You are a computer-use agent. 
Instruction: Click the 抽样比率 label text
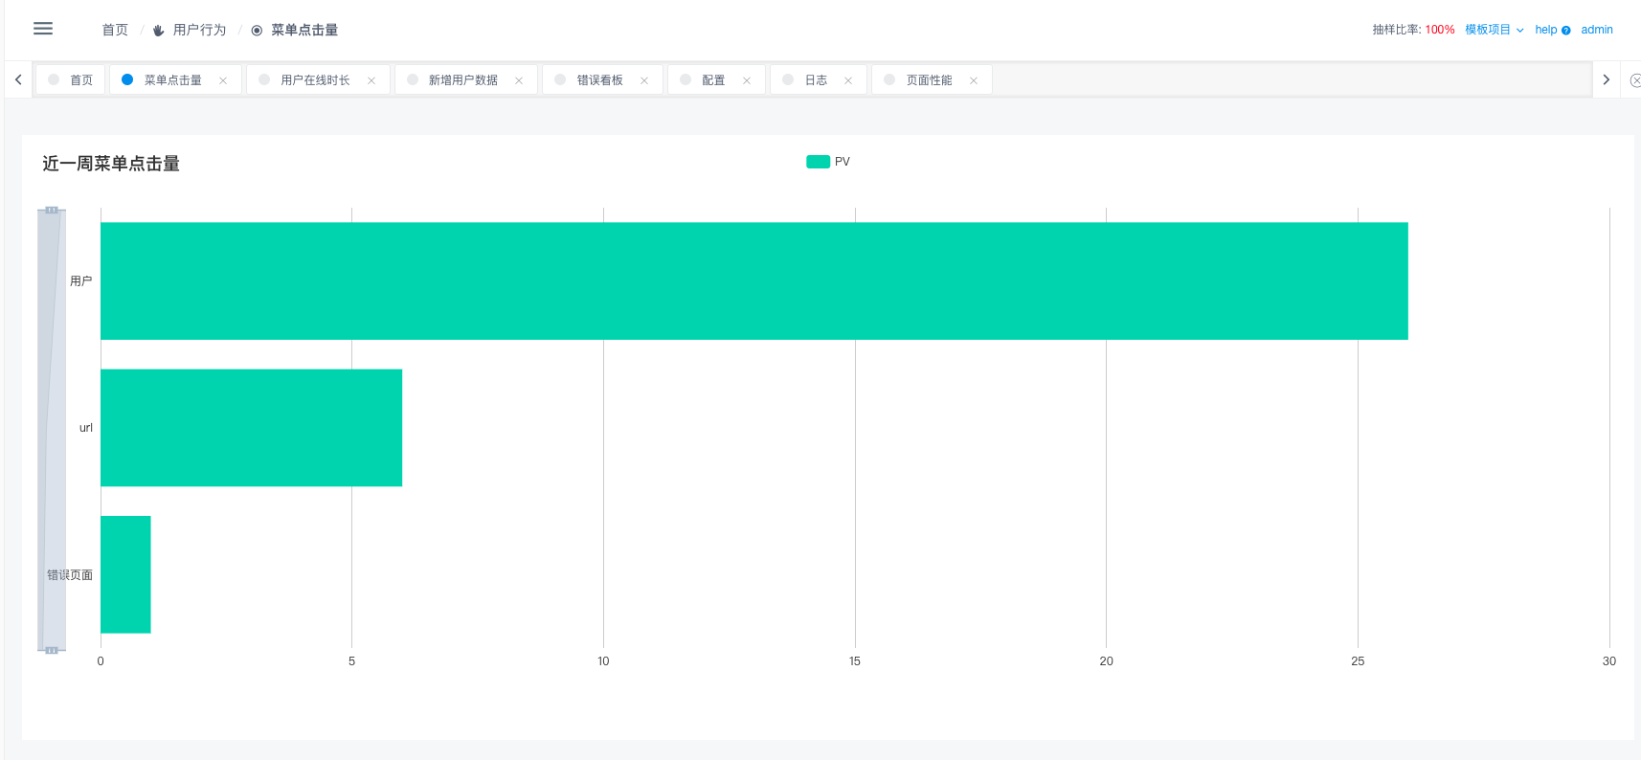1396,30
